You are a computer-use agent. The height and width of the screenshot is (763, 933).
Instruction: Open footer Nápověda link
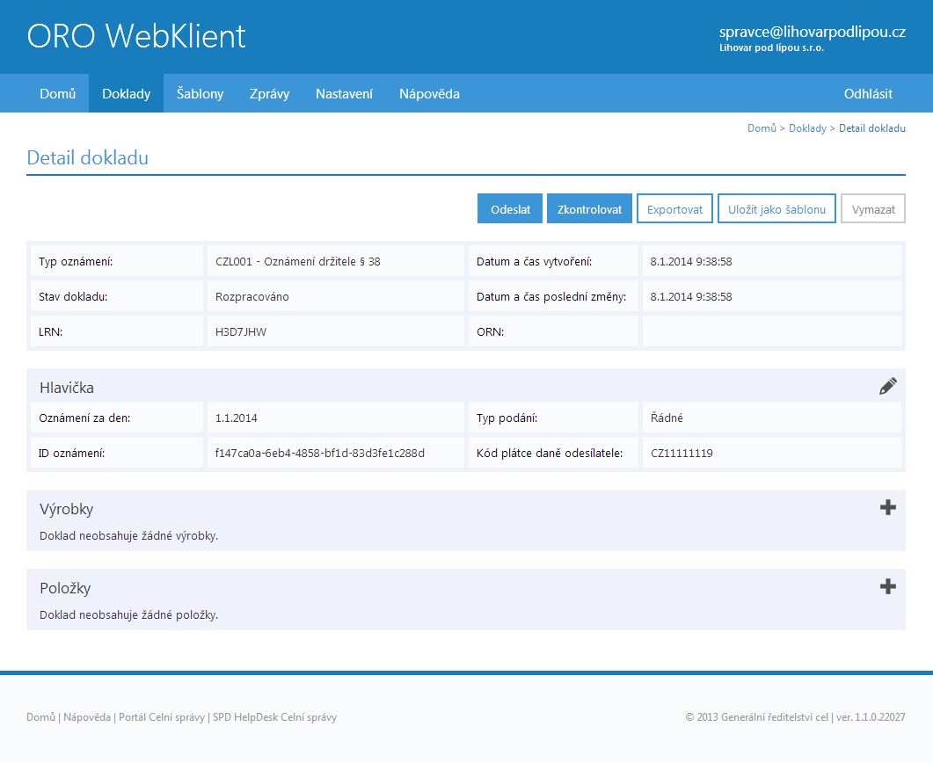tap(87, 717)
